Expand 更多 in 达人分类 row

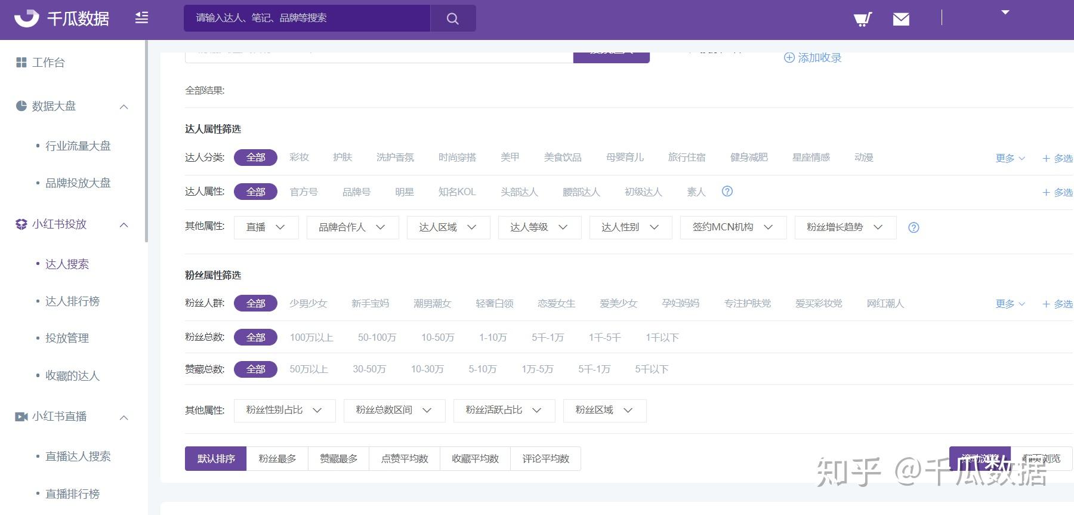click(x=1010, y=158)
